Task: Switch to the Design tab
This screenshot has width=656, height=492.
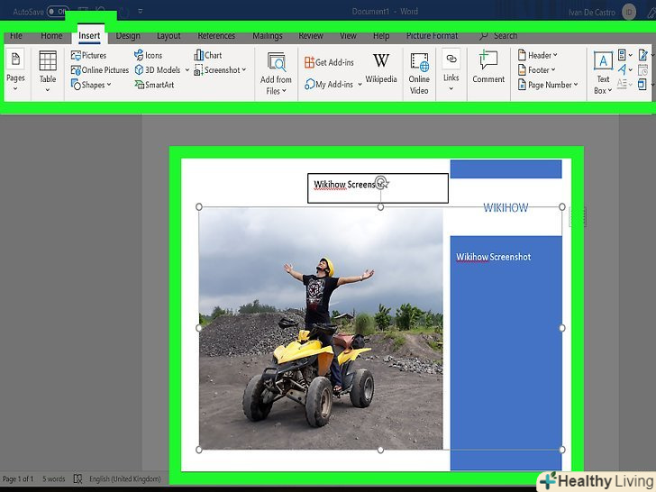Action: [x=128, y=36]
